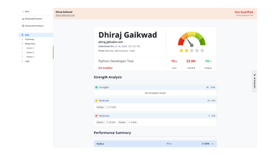Select the Info sidebar item
The width and height of the screenshot is (275, 155).
[x=27, y=35]
